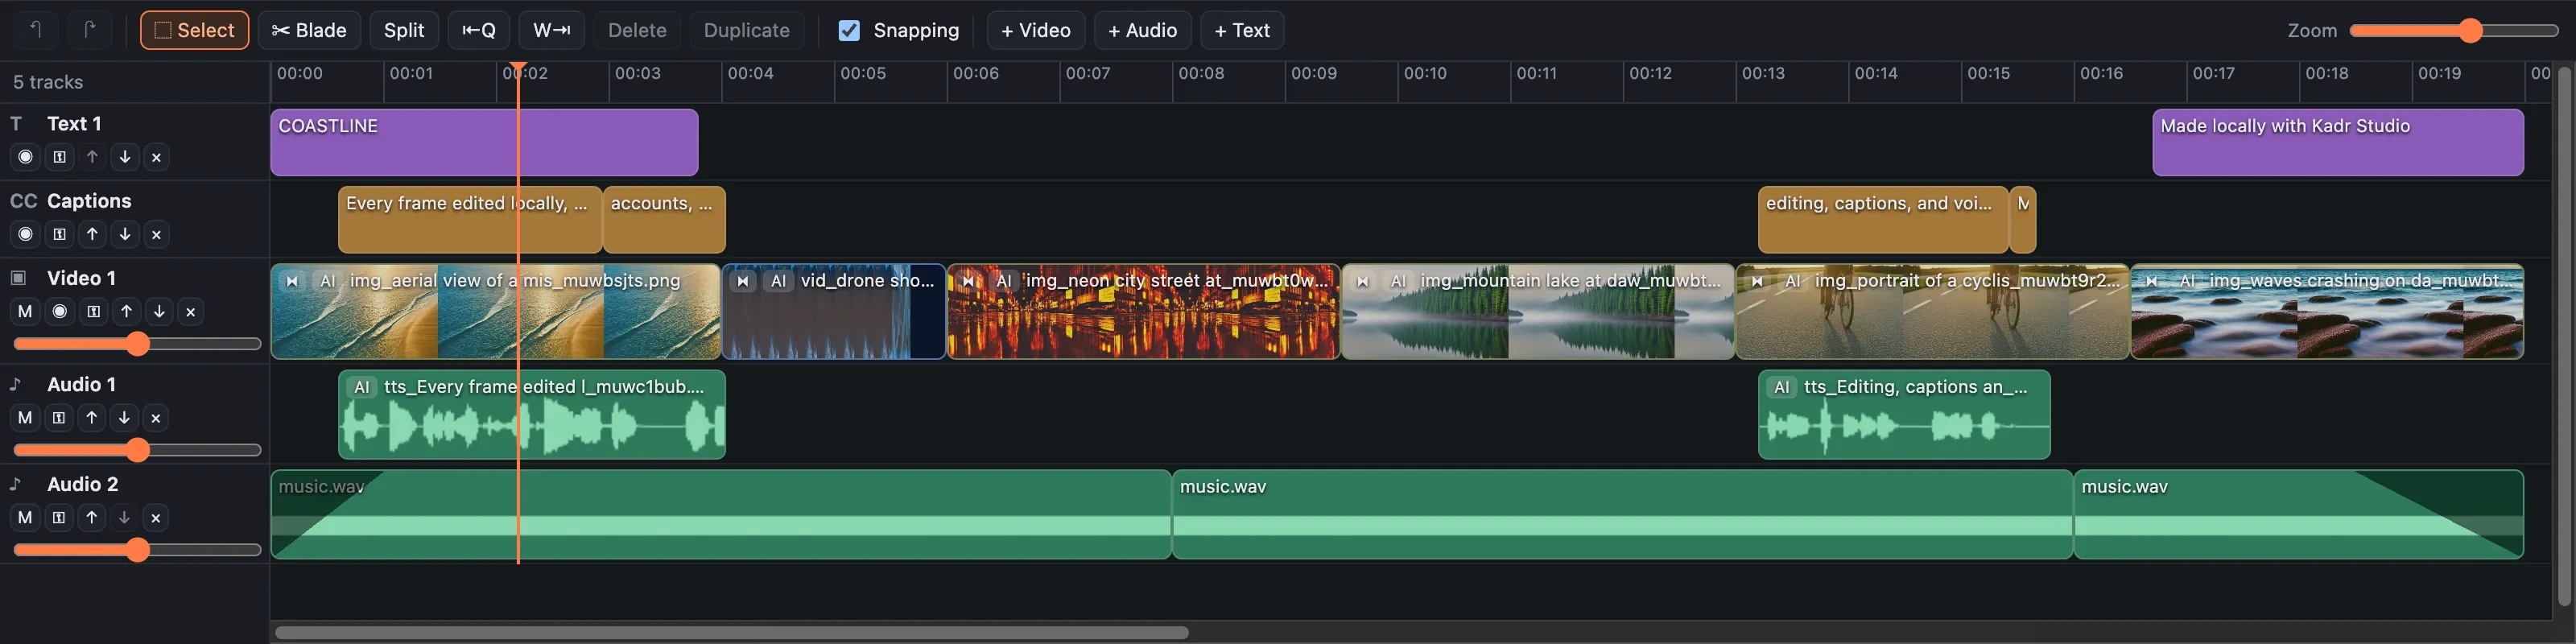Select the neon city street image clip
2576x644 pixels.
click(1143, 311)
